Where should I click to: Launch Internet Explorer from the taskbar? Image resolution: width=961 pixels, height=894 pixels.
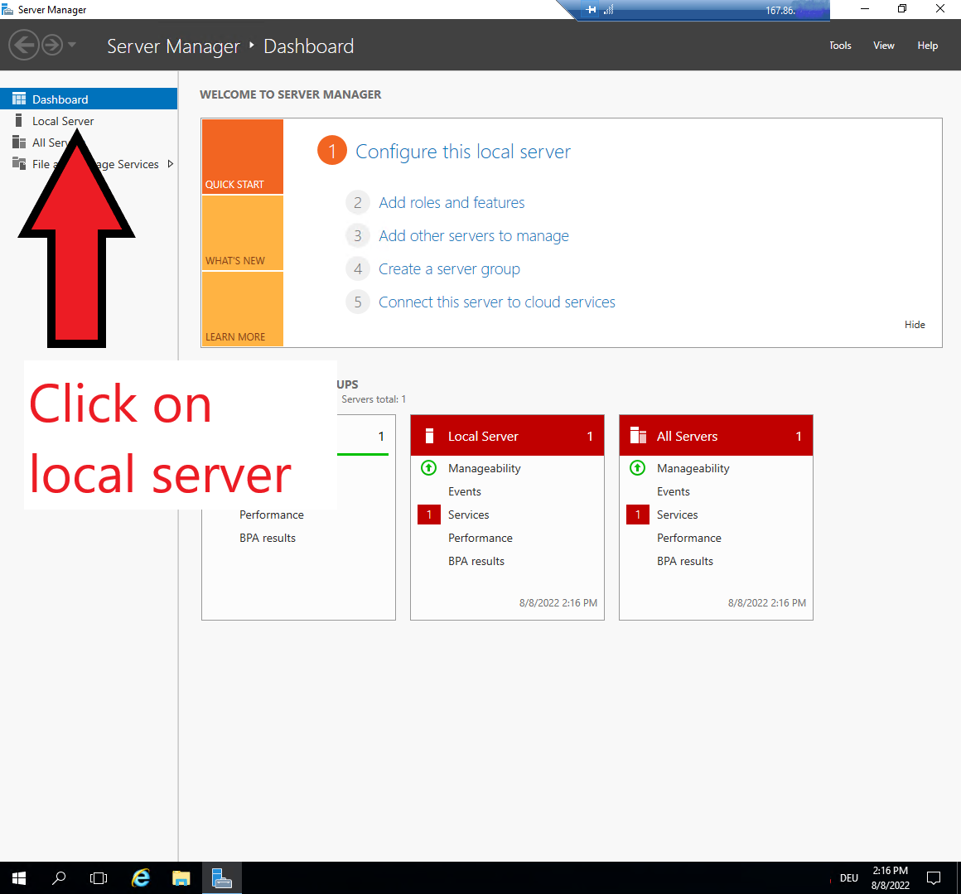[x=141, y=878]
